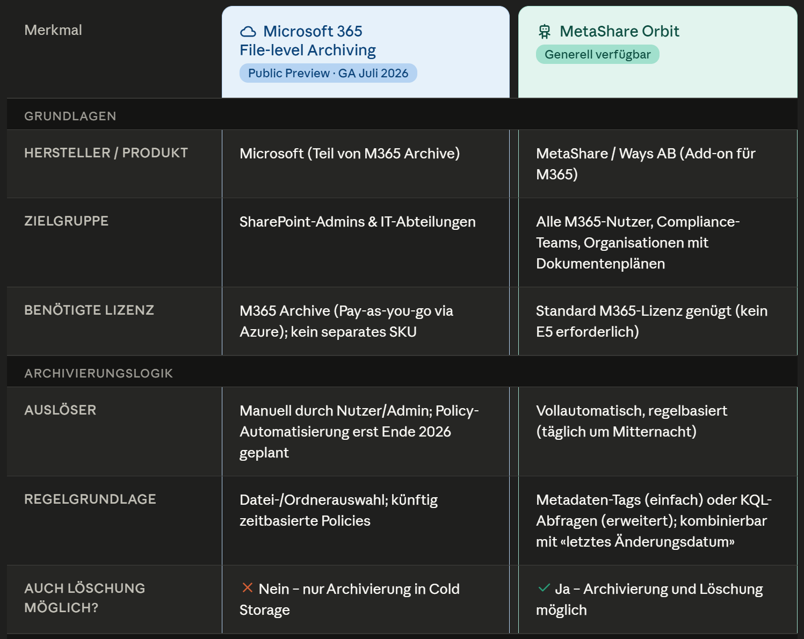This screenshot has height=639, width=804.
Task: Click the Vollautomatisch, regelbasiert cell
Action: pos(657,431)
